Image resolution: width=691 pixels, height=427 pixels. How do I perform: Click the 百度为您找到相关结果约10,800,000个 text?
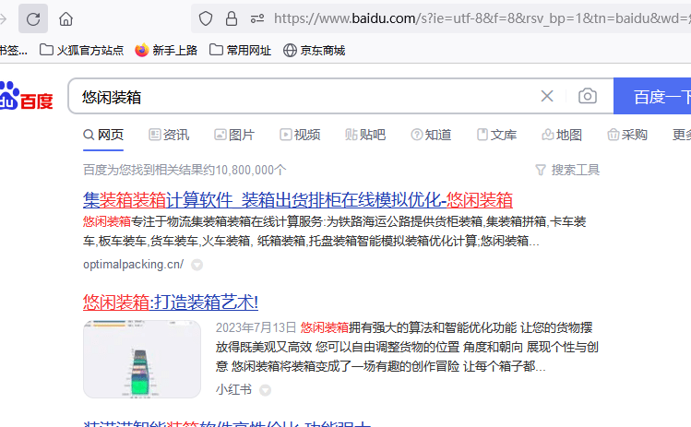point(185,170)
